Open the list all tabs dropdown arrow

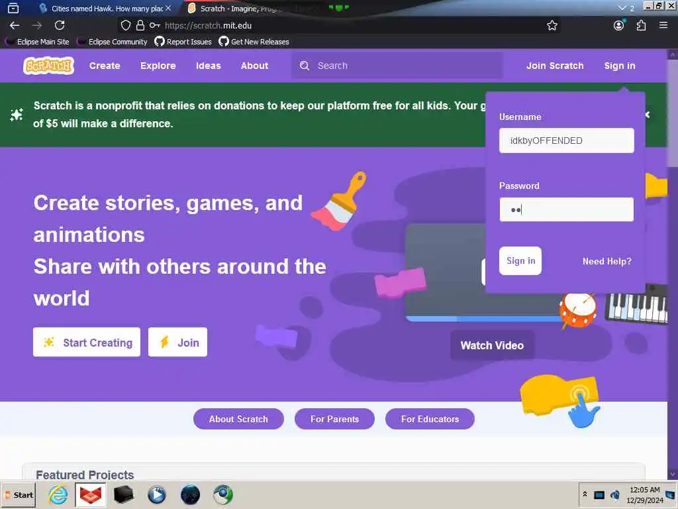tap(622, 8)
